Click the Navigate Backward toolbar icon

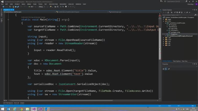click(3, 7)
